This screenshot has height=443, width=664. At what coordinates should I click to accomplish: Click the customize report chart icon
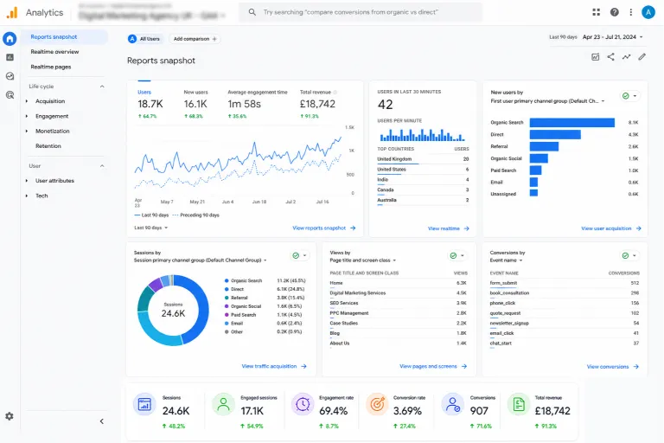tap(596, 57)
